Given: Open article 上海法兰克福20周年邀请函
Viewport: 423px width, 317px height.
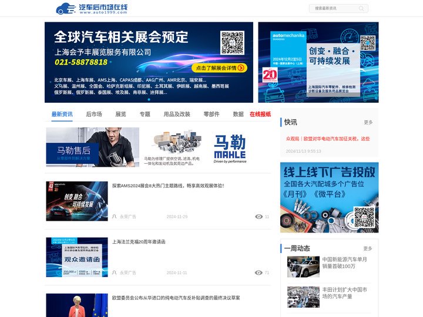Looking at the screenshot, I should pyautogui.click(x=139, y=242).
